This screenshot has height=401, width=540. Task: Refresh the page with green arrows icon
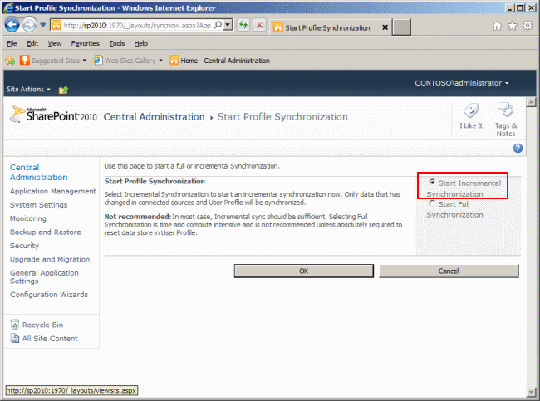tap(243, 25)
